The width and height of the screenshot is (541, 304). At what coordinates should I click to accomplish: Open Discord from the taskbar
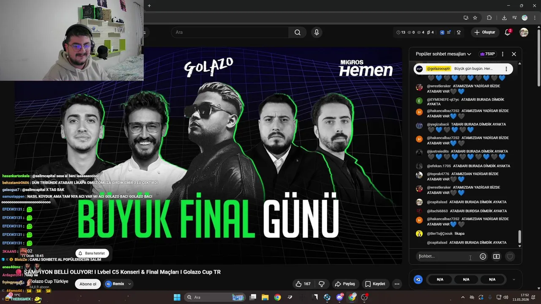[x=339, y=297]
